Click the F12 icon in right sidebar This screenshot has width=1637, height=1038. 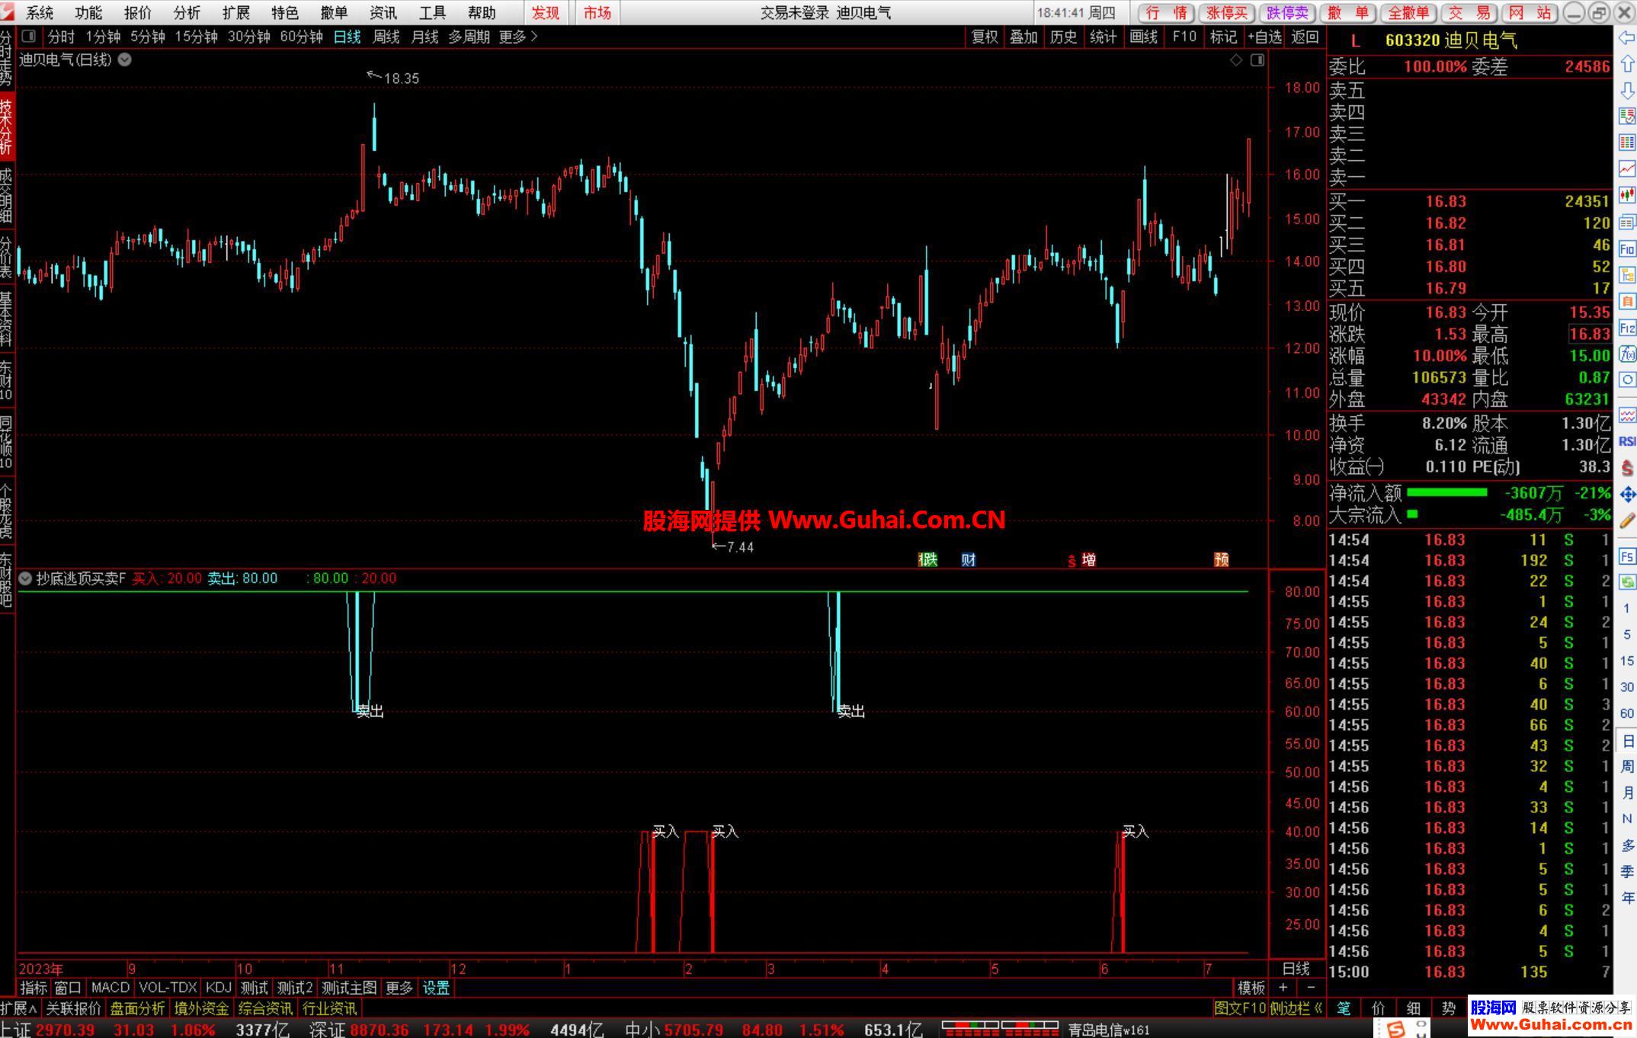[x=1627, y=328]
